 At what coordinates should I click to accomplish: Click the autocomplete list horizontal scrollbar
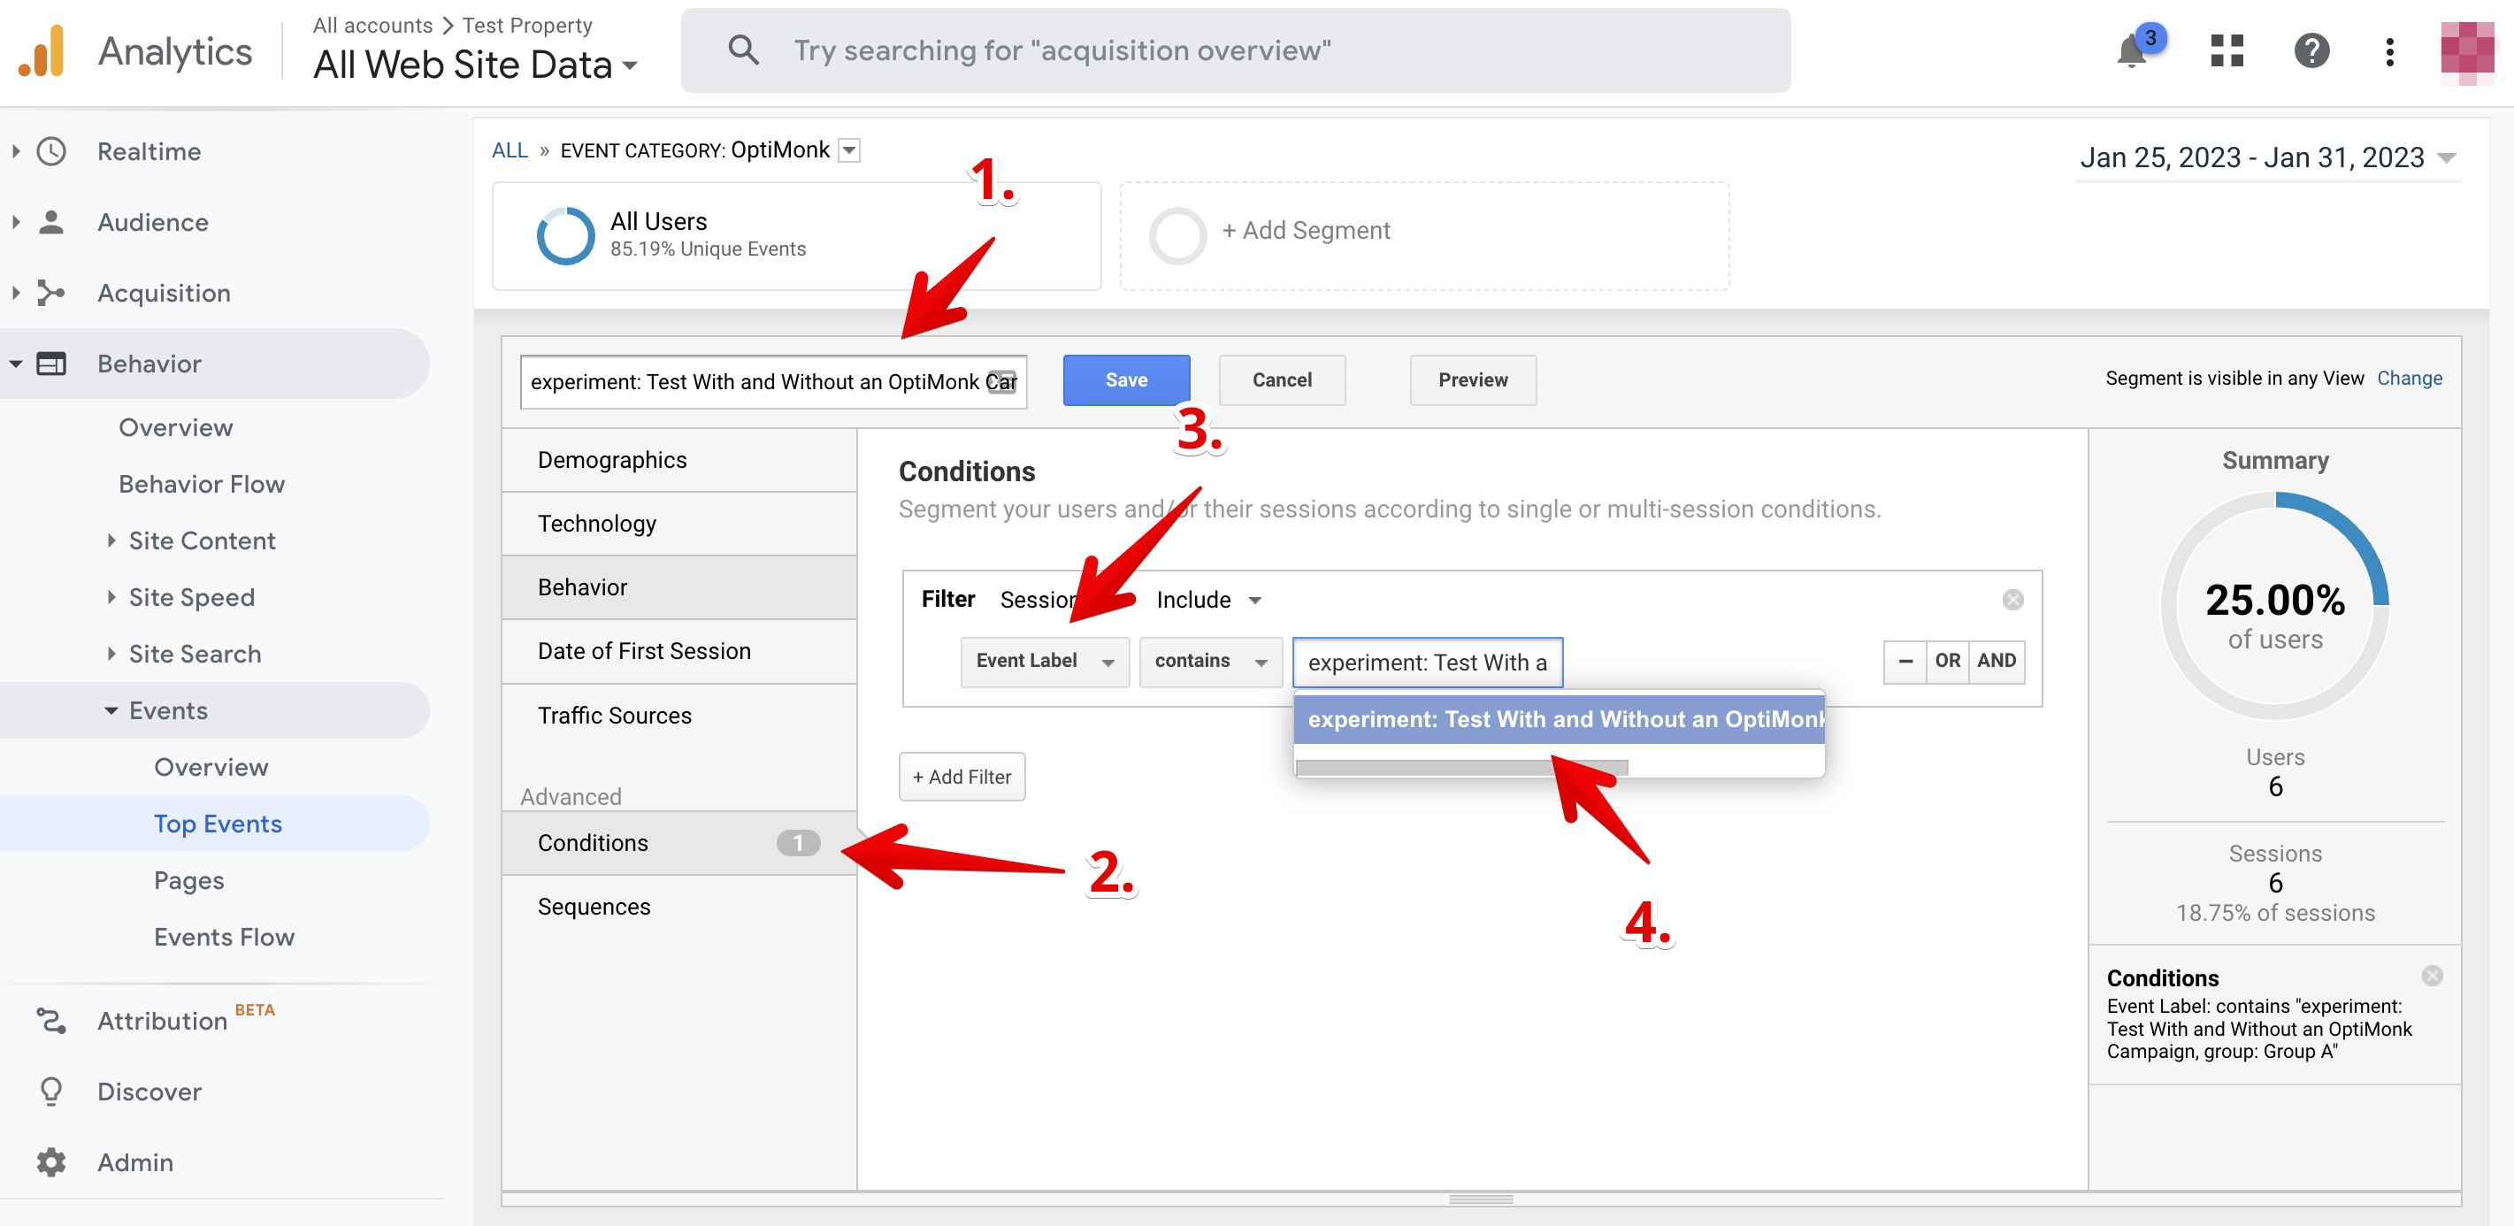point(1461,767)
